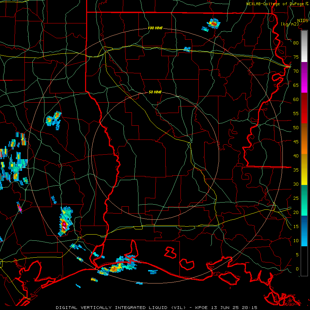Click the 55 value on the scale
310x310 pixels.
tap(296, 113)
